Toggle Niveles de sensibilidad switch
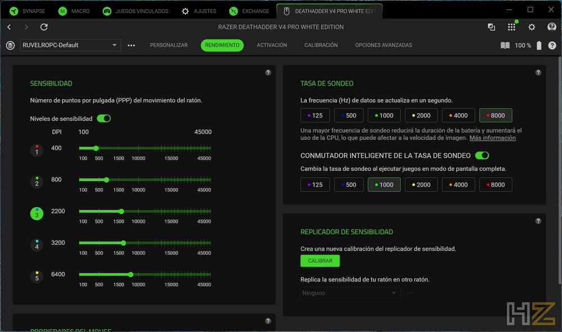The width and height of the screenshot is (562, 332). (104, 118)
